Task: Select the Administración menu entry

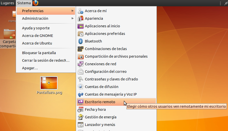Action: coord(46,18)
